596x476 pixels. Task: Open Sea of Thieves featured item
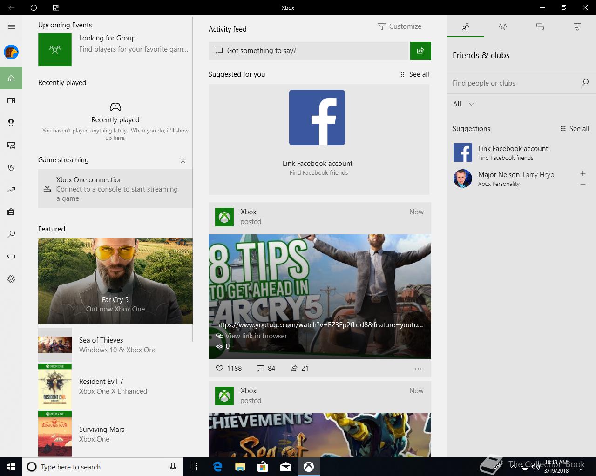[115, 345]
